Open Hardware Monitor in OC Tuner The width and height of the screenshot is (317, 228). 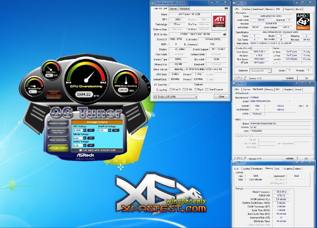coord(58,131)
